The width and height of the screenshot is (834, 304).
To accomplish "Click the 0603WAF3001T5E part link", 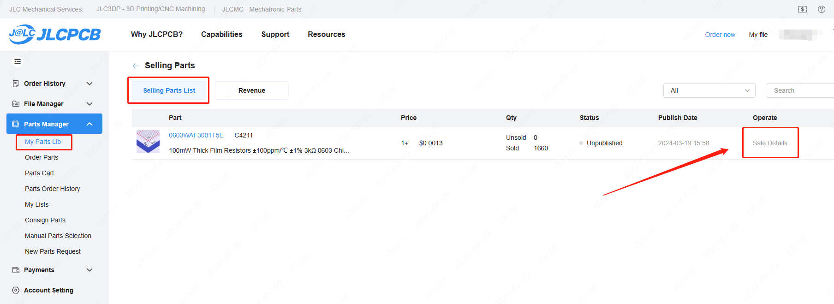I will (x=196, y=135).
